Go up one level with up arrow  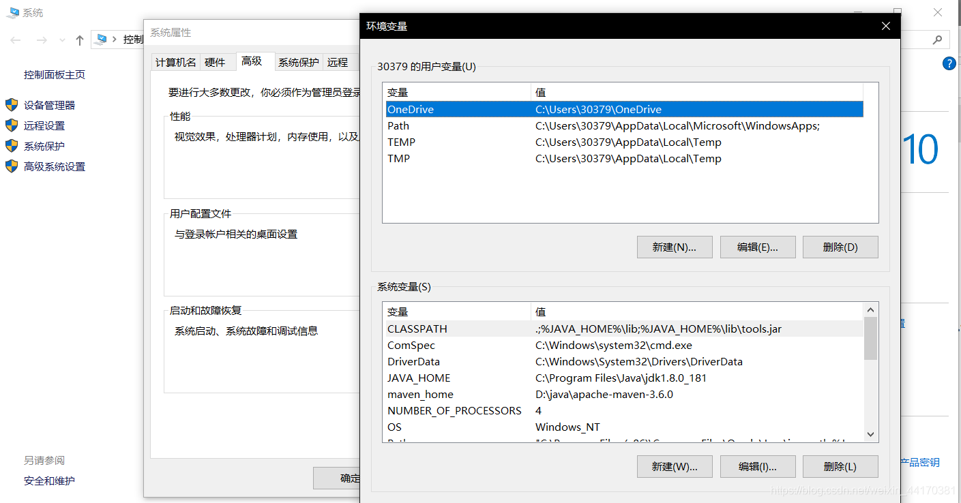pyautogui.click(x=80, y=40)
